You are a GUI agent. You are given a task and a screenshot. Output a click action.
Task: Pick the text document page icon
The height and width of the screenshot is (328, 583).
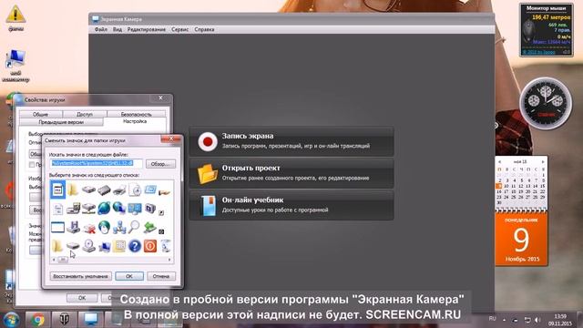tap(57, 209)
